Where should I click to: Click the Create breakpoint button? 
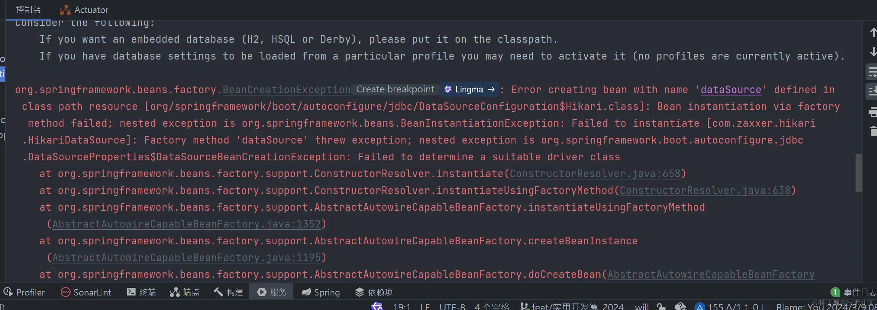395,89
